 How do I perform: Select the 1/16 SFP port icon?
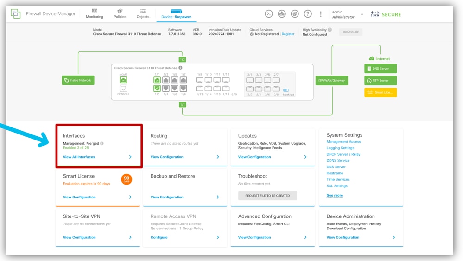(226, 88)
